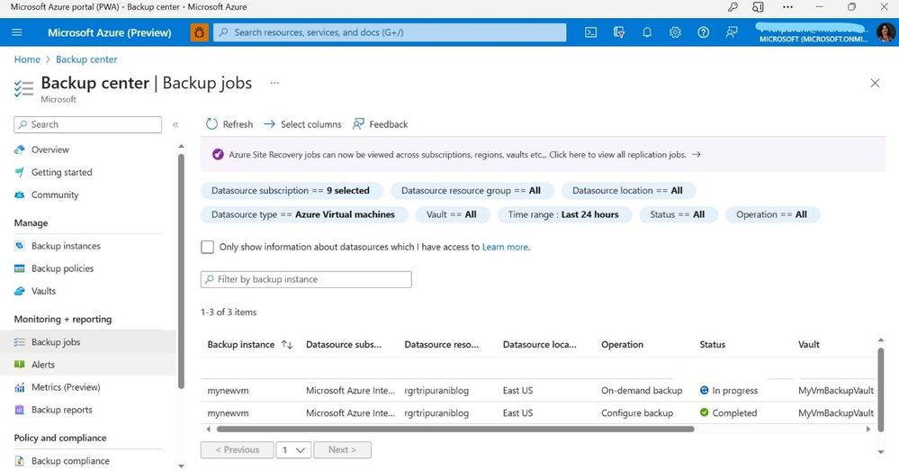The width and height of the screenshot is (899, 471).
Task: Click the Previous page button
Action: pyautogui.click(x=237, y=449)
